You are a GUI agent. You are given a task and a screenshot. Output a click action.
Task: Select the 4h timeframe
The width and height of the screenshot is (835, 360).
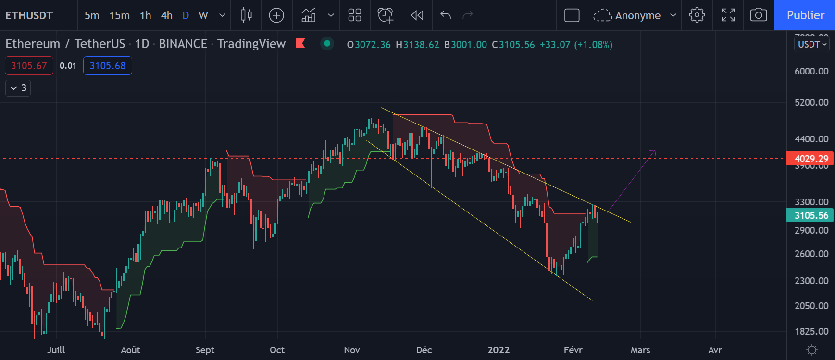pyautogui.click(x=166, y=15)
